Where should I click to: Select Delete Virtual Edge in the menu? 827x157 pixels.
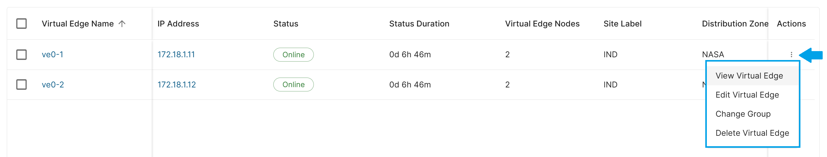click(752, 133)
